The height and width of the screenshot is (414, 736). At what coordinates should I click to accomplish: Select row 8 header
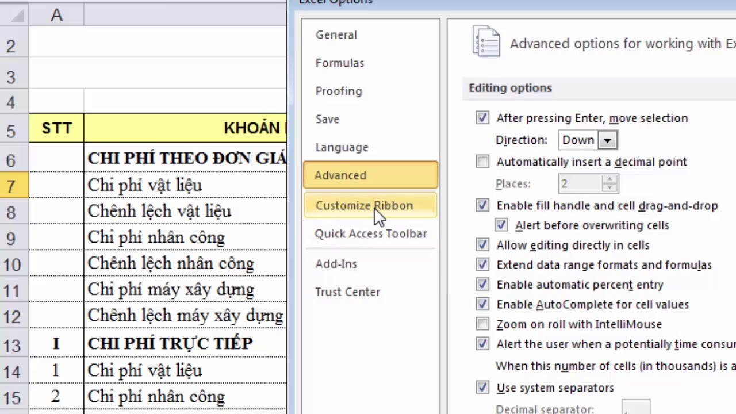pyautogui.click(x=14, y=212)
